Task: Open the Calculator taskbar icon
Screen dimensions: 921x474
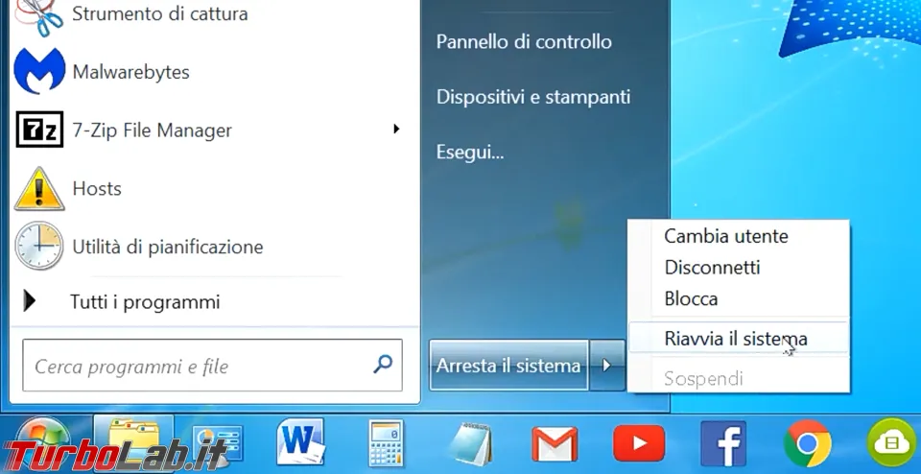Action: tap(386, 443)
